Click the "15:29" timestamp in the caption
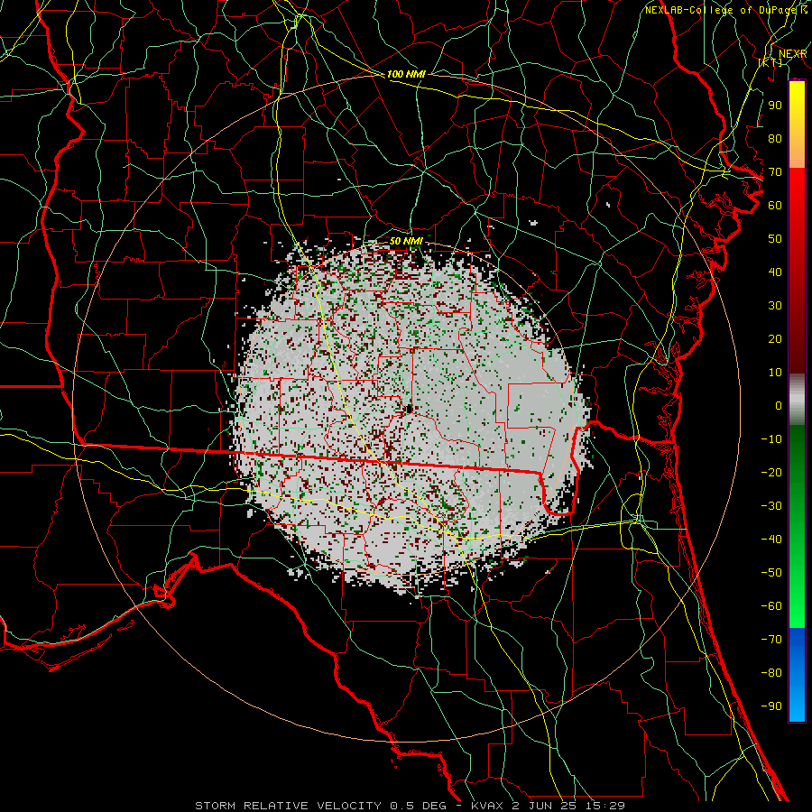Image resolution: width=812 pixels, height=812 pixels. click(x=604, y=806)
